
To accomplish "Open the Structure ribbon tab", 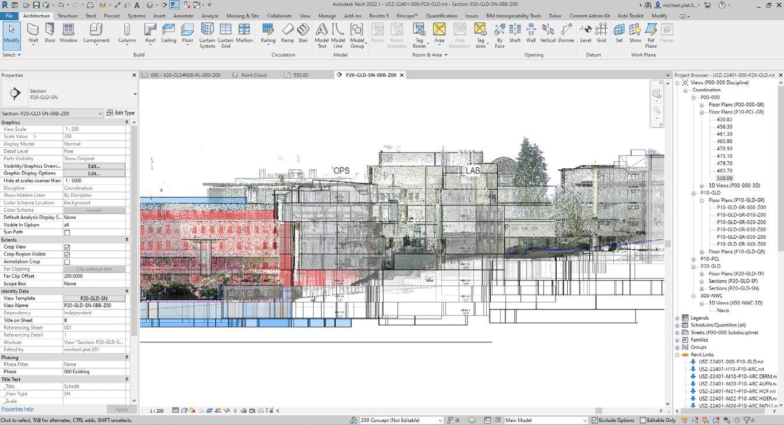I will [68, 16].
